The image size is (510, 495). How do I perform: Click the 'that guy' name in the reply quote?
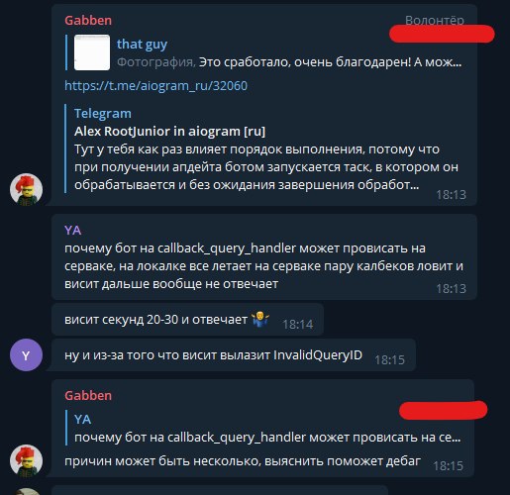click(x=142, y=45)
